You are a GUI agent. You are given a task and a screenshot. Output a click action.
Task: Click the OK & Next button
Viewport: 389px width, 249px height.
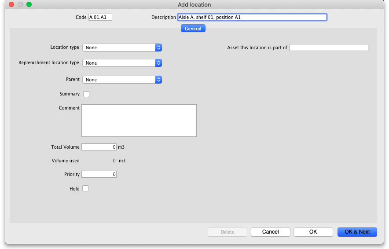coord(357,232)
